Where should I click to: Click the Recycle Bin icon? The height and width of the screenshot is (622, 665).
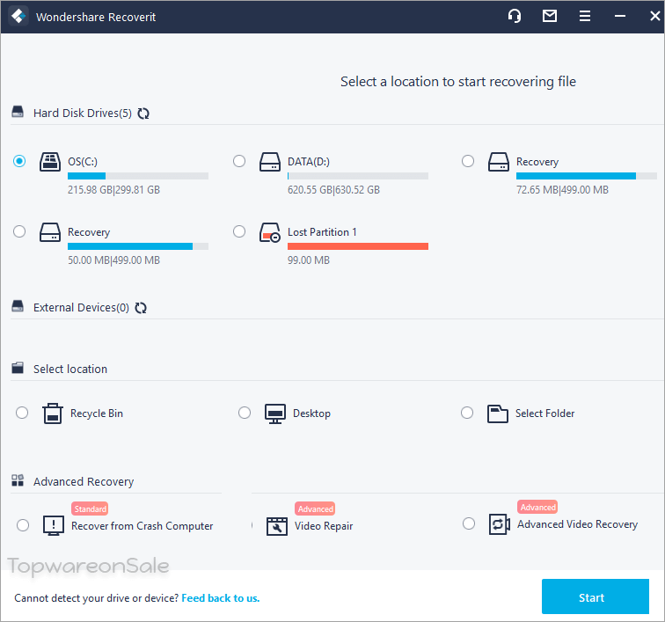pos(53,413)
